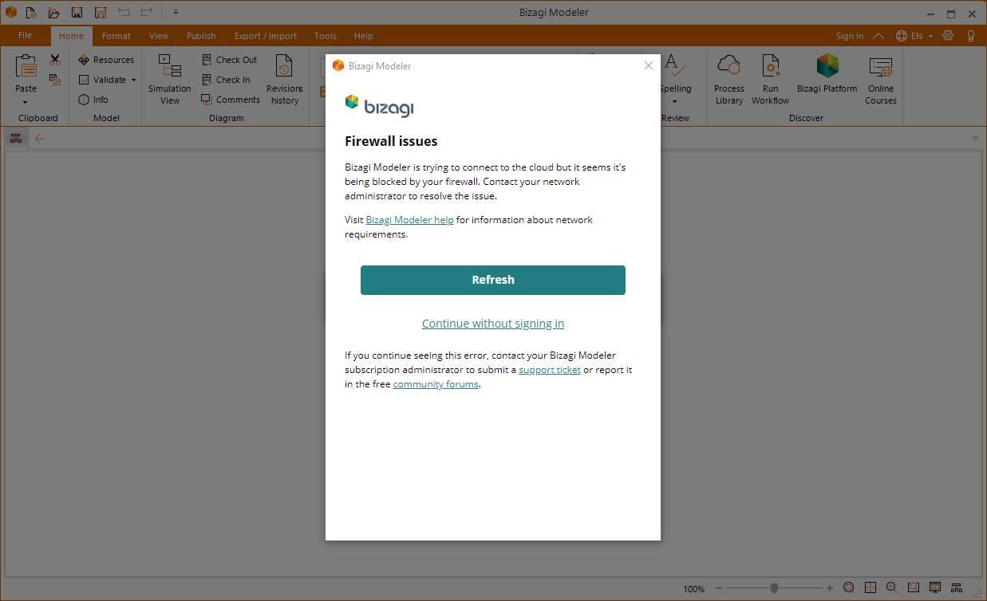The height and width of the screenshot is (601, 987).
Task: Click the Copy icon in Clipboard group
Action: tap(55, 80)
